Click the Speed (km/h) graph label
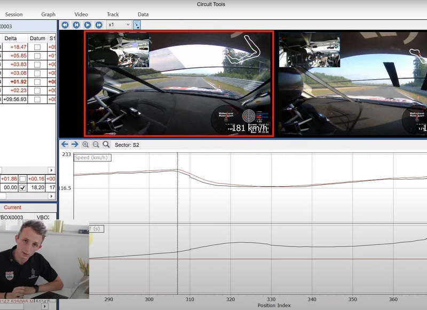Screen dimensions: 427x310 (x=92, y=158)
